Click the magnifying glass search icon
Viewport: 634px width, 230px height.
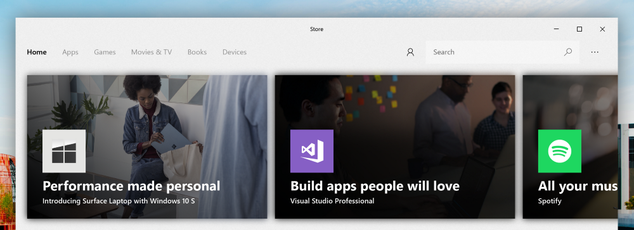coord(568,52)
